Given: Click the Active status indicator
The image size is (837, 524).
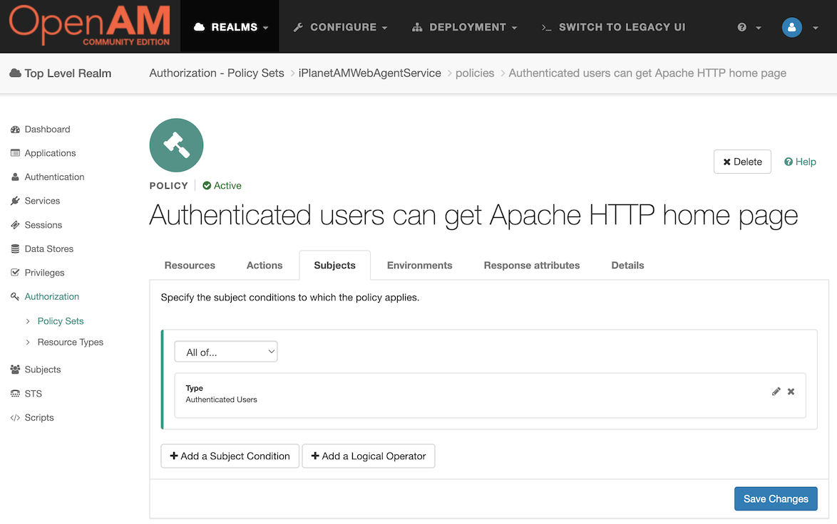Looking at the screenshot, I should tap(222, 186).
